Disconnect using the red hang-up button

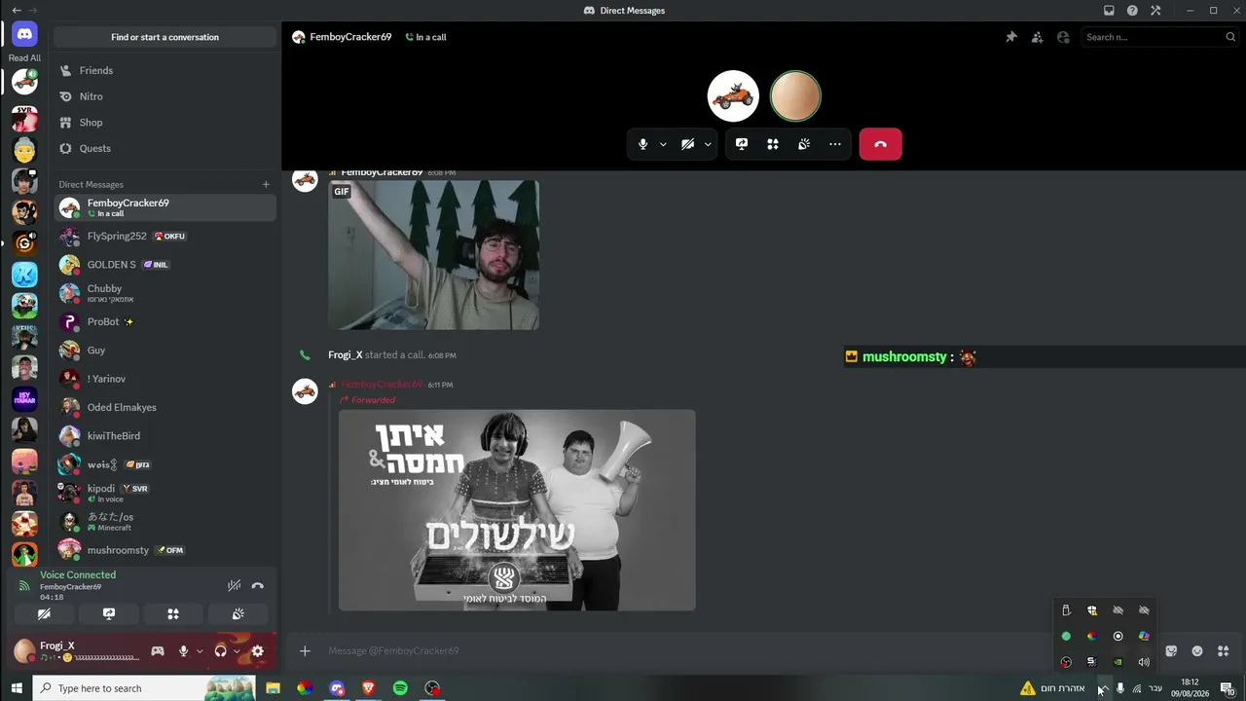tap(880, 144)
